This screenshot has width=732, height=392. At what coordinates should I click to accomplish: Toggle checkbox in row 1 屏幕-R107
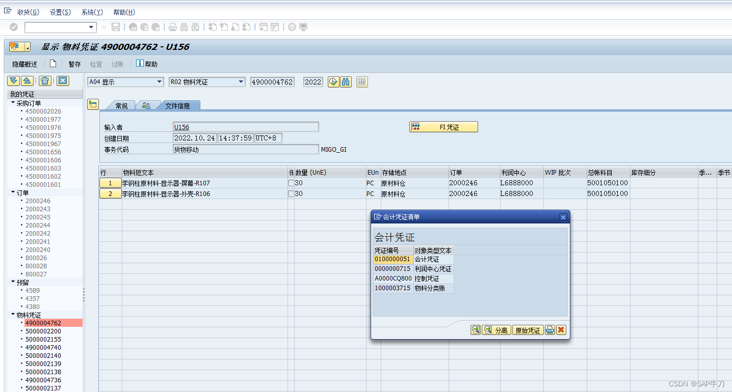pyautogui.click(x=291, y=183)
